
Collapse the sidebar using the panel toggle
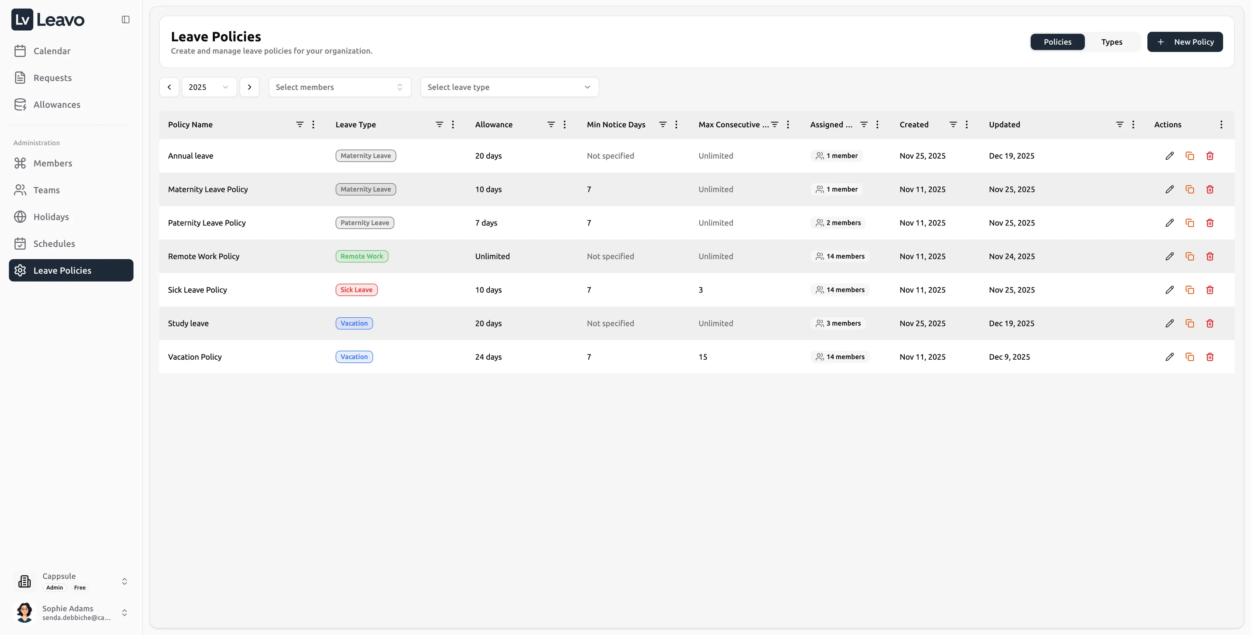[x=125, y=20]
